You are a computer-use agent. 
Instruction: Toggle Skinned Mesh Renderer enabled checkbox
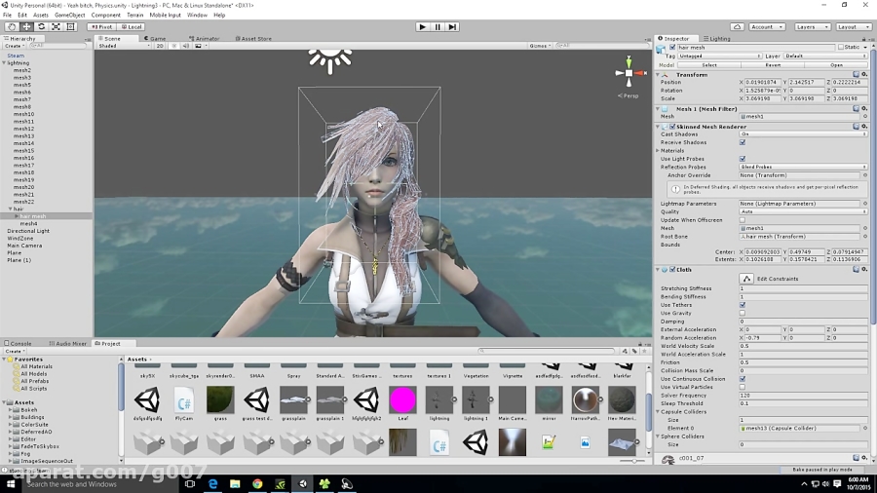(x=672, y=127)
